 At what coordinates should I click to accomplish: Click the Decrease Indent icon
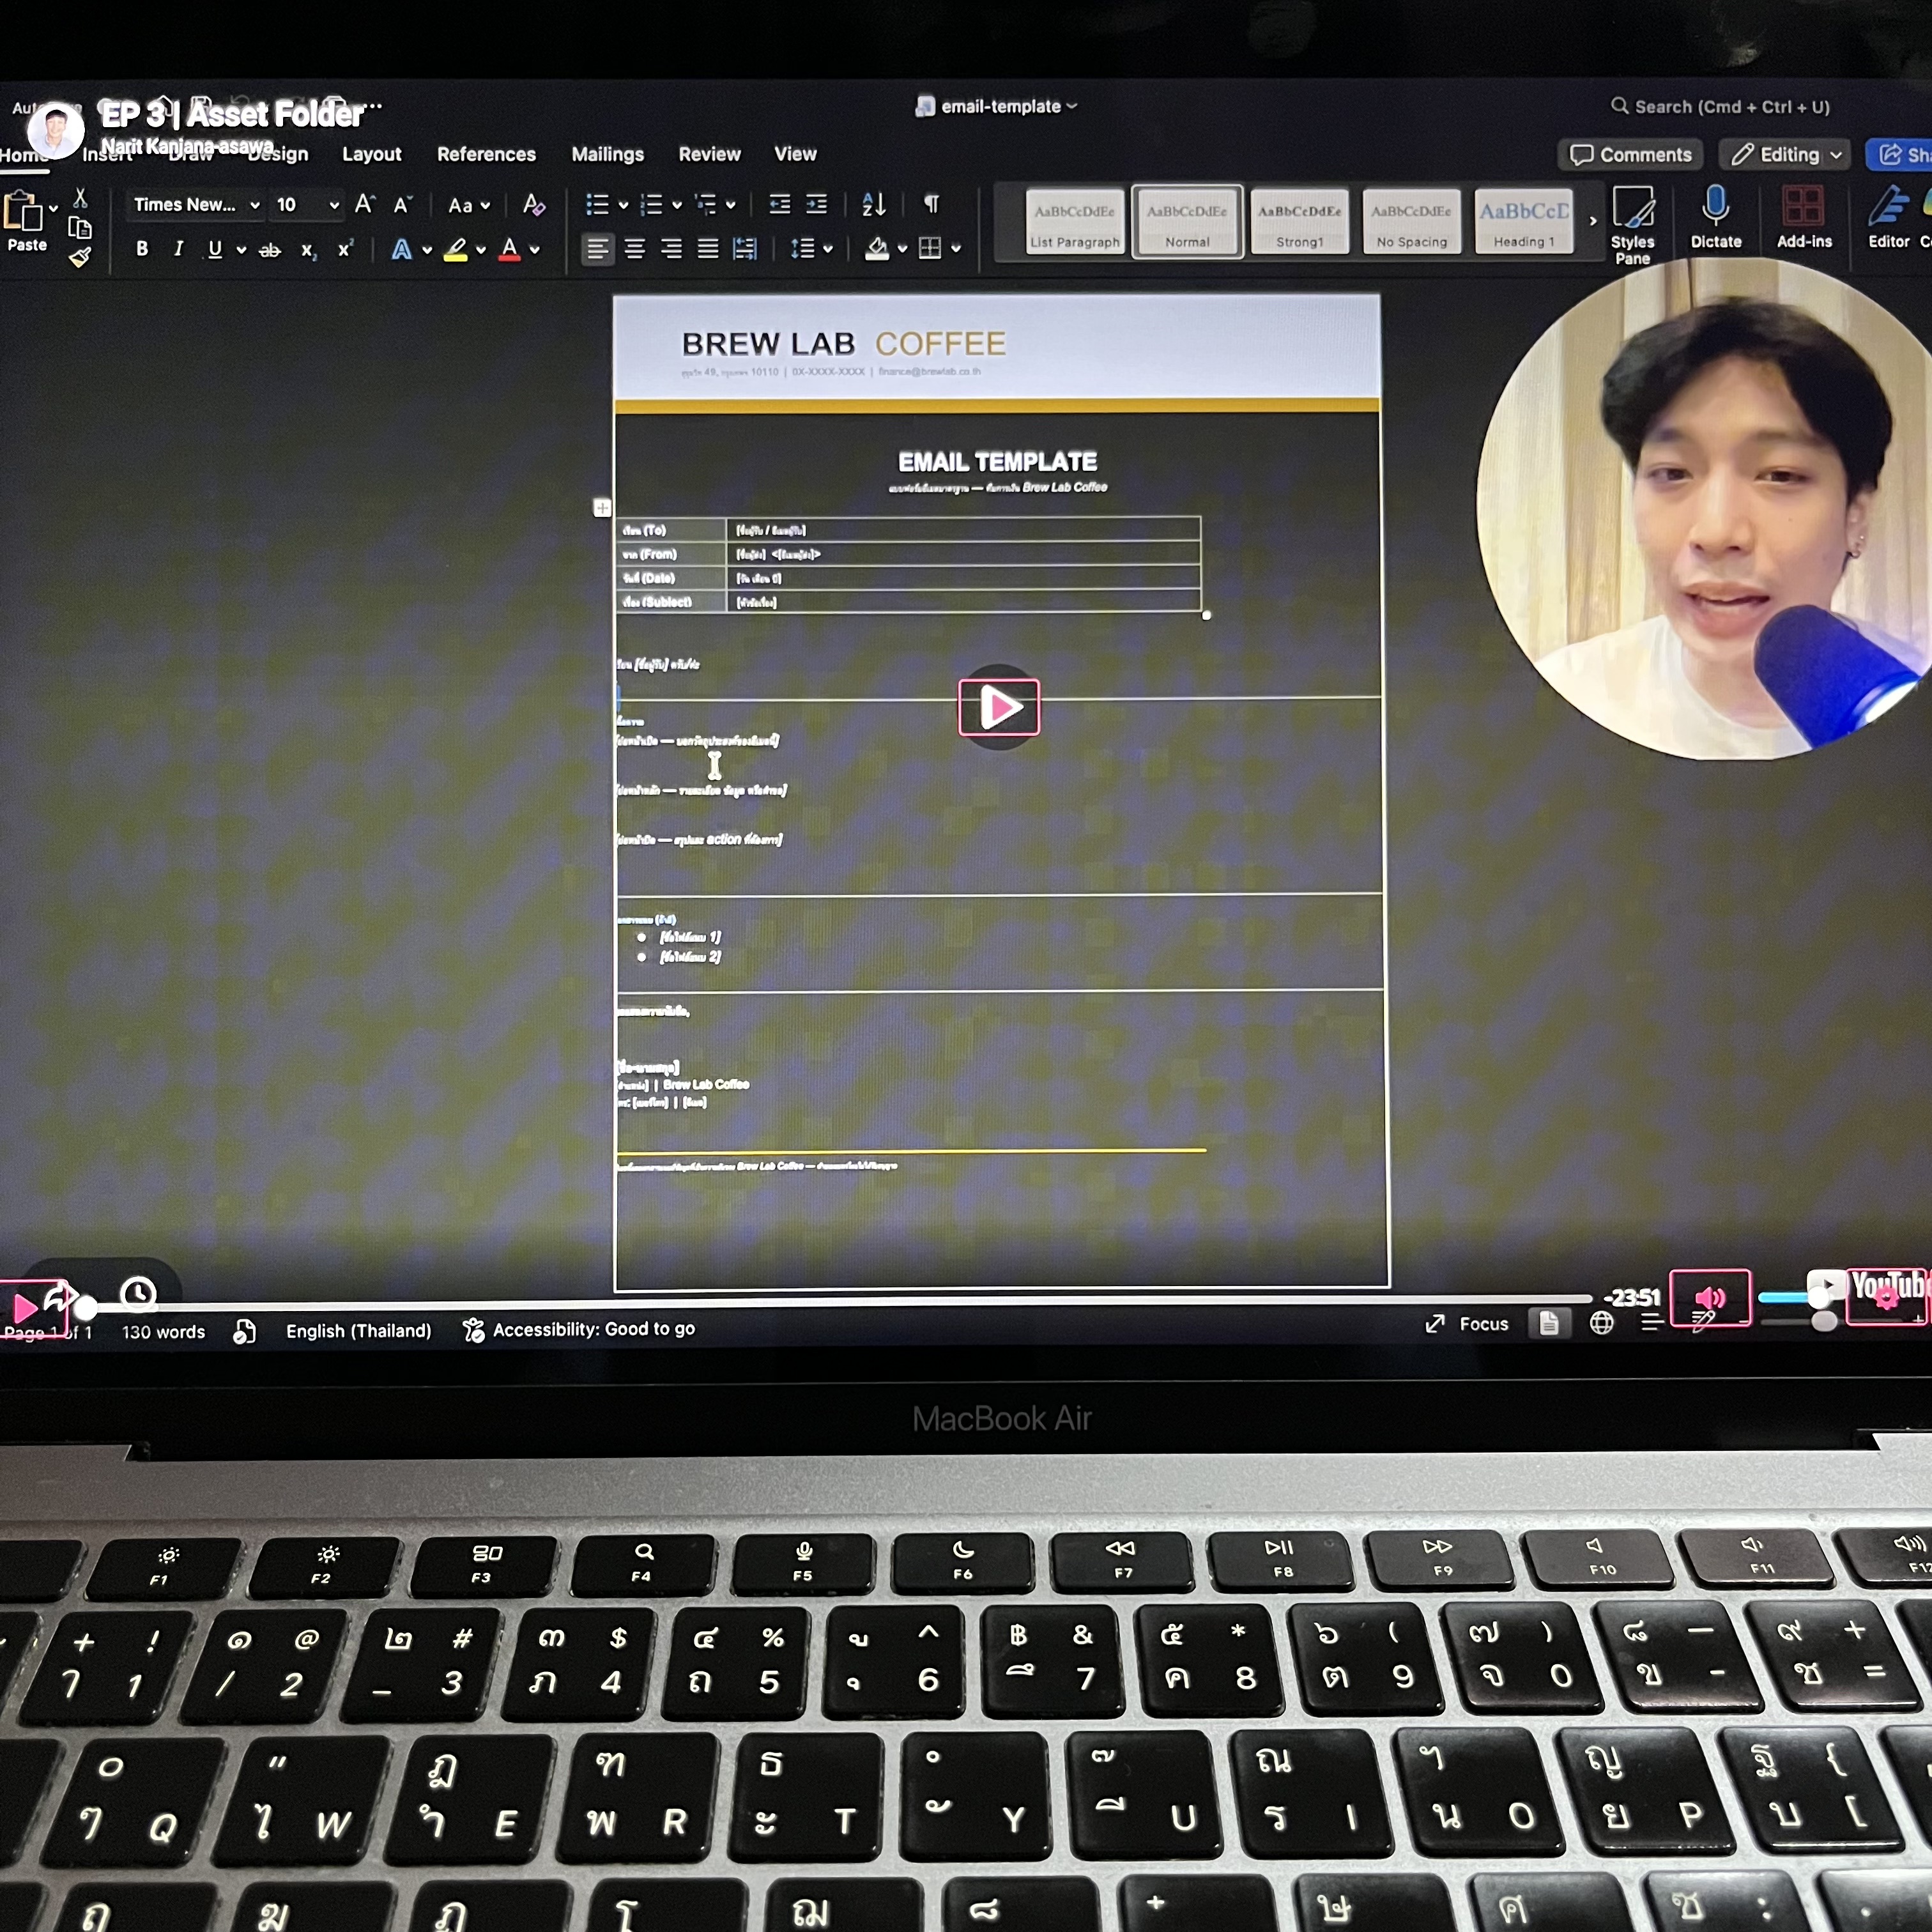779,204
